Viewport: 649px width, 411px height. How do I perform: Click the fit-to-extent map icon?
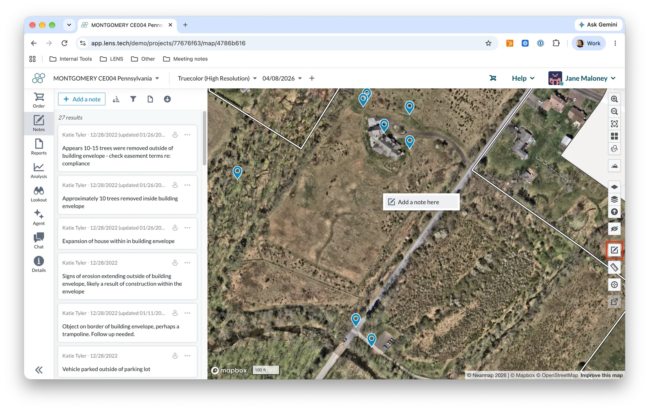coord(615,124)
